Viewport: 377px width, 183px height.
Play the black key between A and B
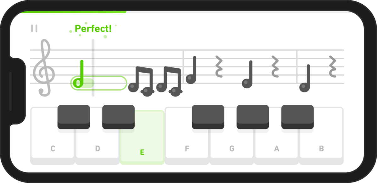click(297, 117)
